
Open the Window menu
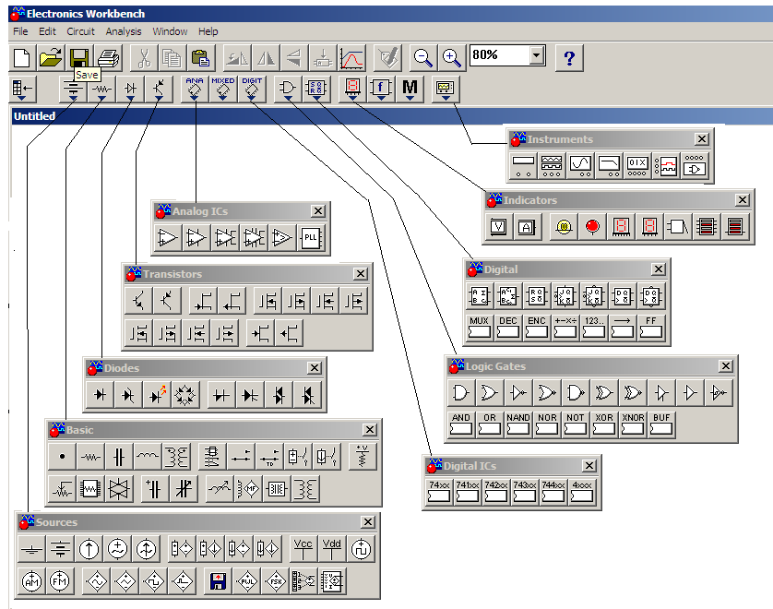pyautogui.click(x=170, y=31)
